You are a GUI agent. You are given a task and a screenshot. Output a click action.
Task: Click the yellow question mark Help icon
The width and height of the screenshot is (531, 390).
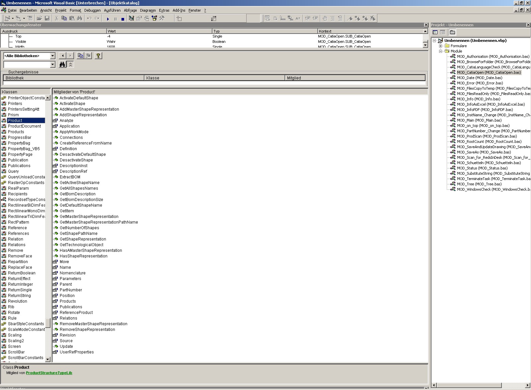pos(98,56)
